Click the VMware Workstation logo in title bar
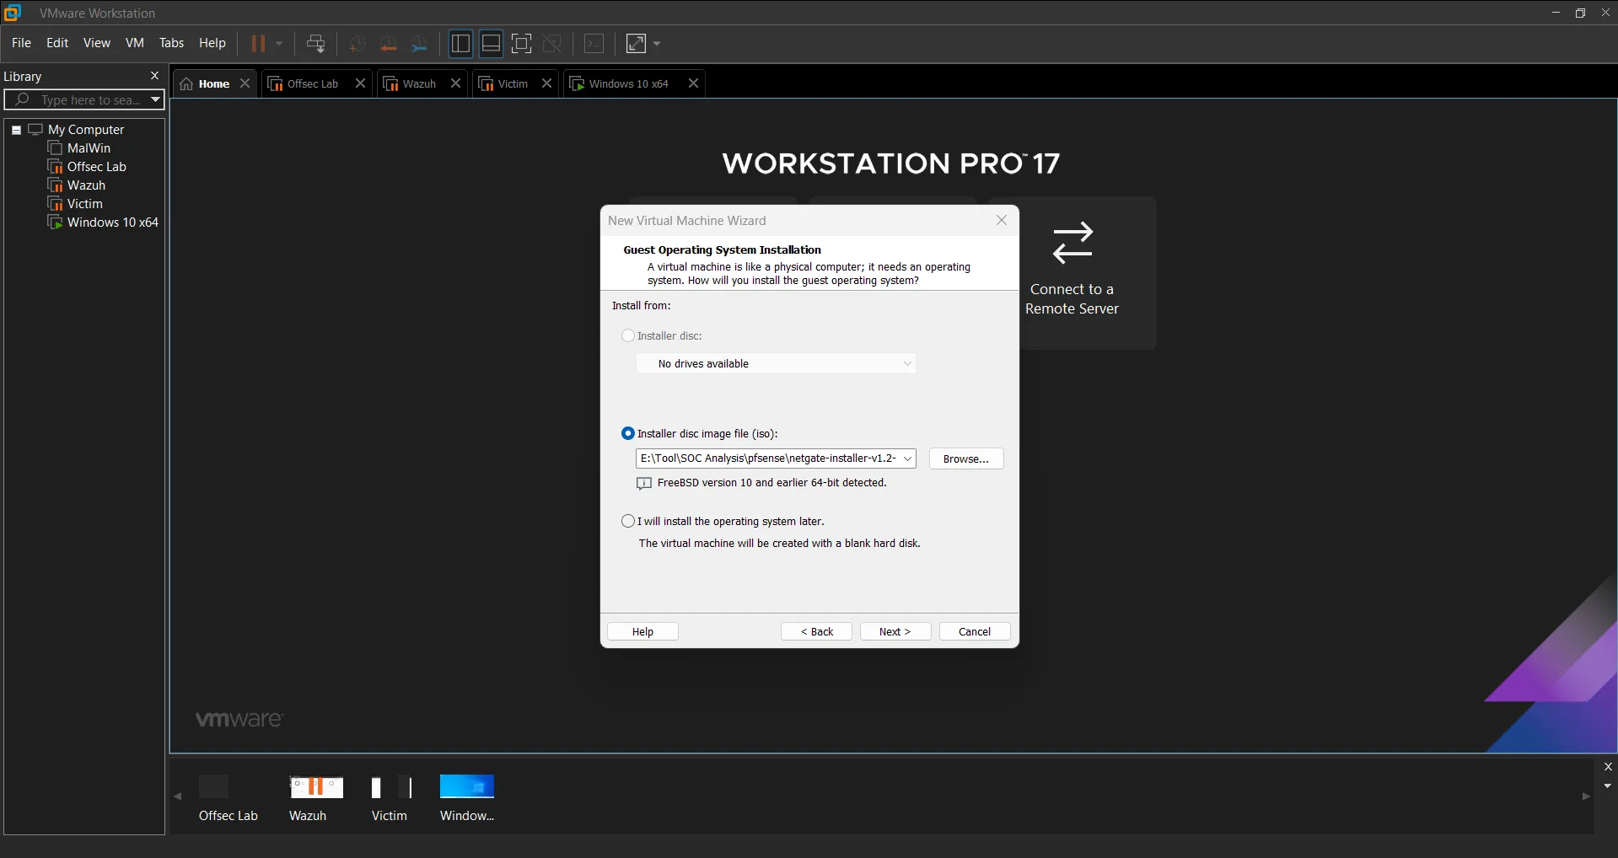Image resolution: width=1618 pixels, height=858 pixels. tap(13, 13)
